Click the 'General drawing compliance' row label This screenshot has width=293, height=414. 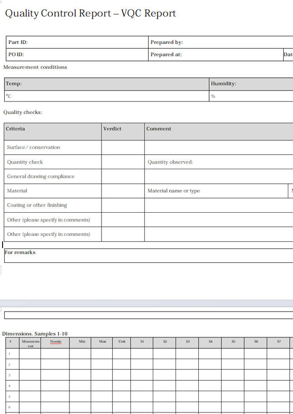point(41,176)
